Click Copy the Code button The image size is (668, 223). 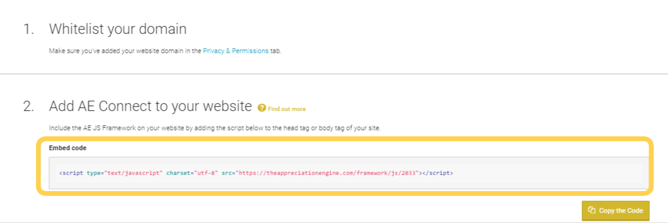click(x=615, y=210)
